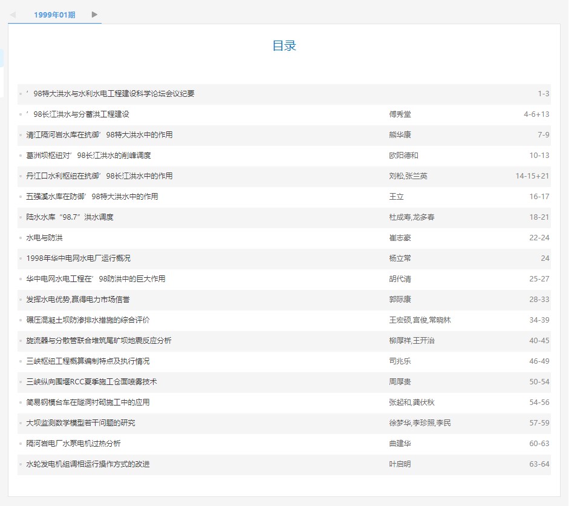Click page range 22-24

539,238
